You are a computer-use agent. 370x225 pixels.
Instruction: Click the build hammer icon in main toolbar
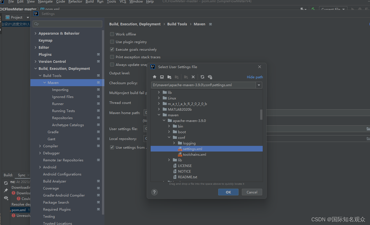[313, 9]
